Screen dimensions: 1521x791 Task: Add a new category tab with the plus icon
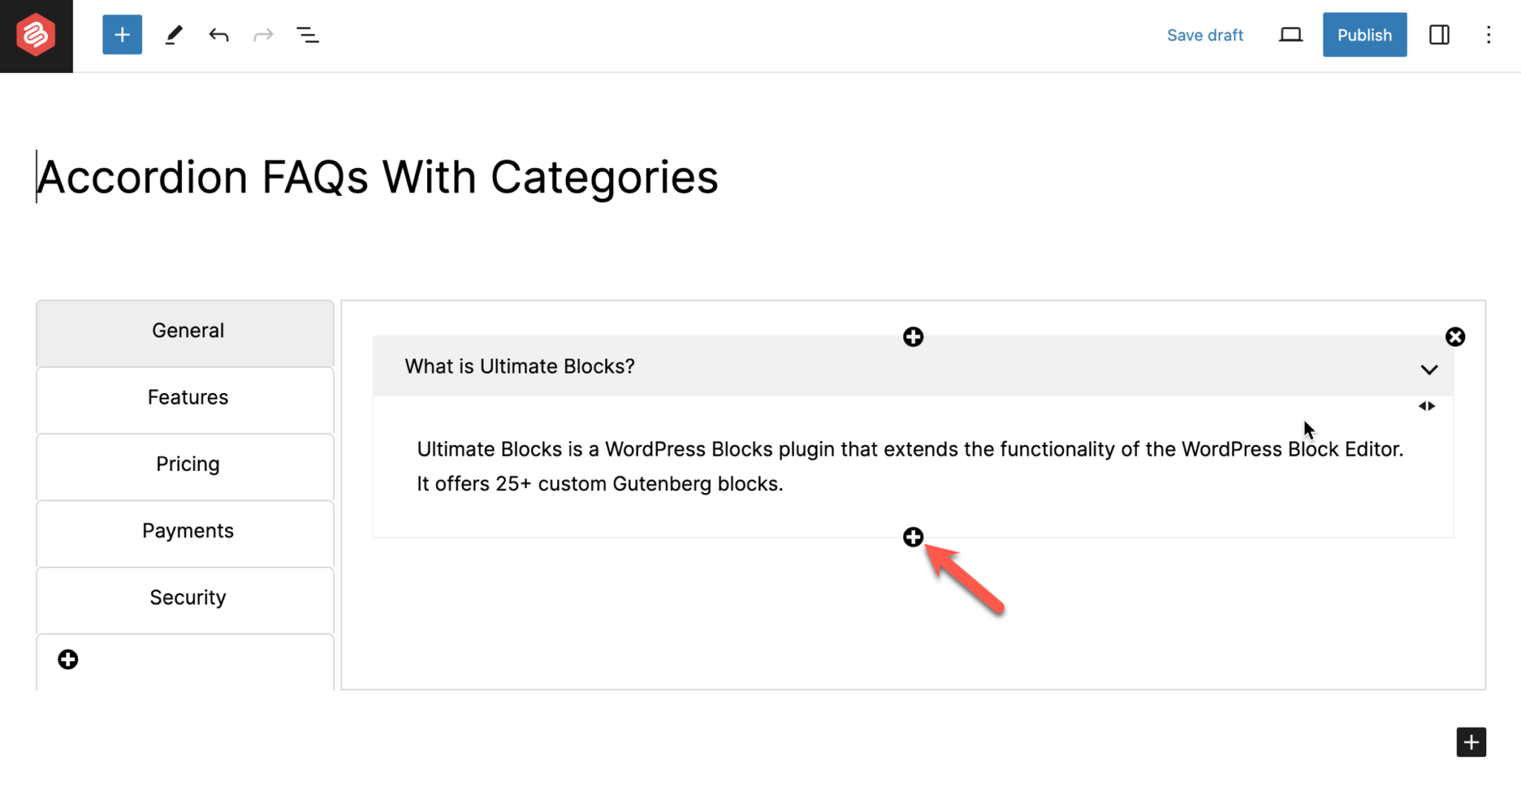click(x=68, y=659)
